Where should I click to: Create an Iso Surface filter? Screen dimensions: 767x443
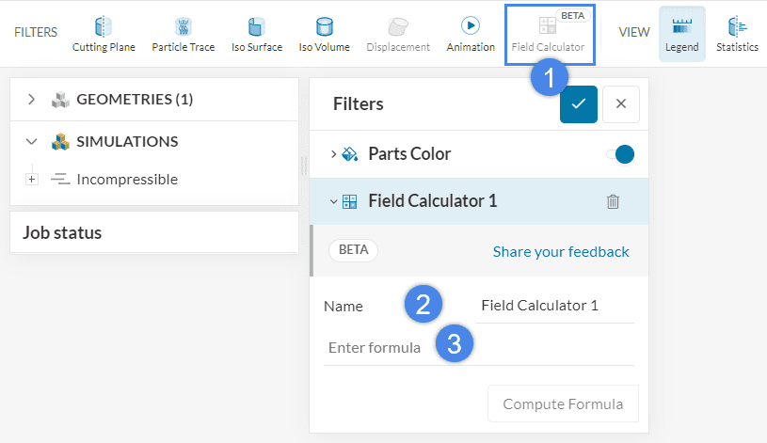(x=256, y=34)
